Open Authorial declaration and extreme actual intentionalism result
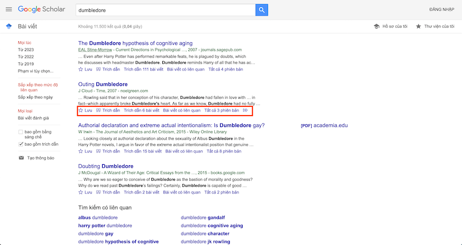This screenshot has height=245, width=462. [x=172, y=125]
